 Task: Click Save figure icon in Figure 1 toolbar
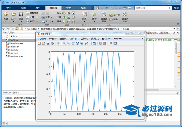pyautogui.click(x=48, y=43)
